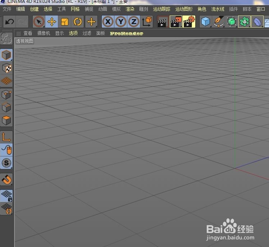The width and height of the screenshot is (269, 247).
Task: Toggle Enable Snap magnet
Action: (x=6, y=179)
